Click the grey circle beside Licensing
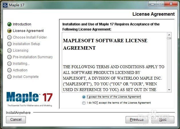 (9, 51)
